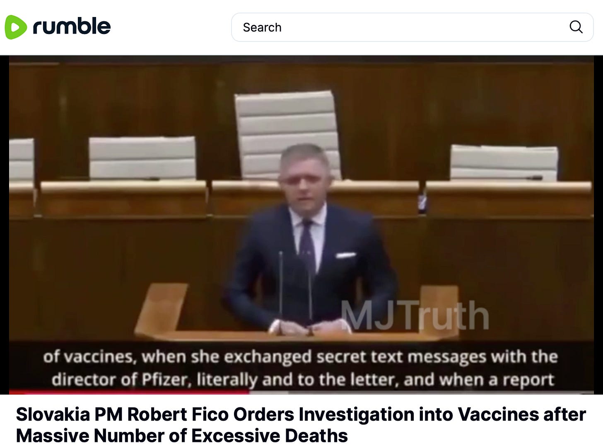Screen dimensions: 603x446
Task: Click the tall white chair behind the speaker
Action: [288, 135]
